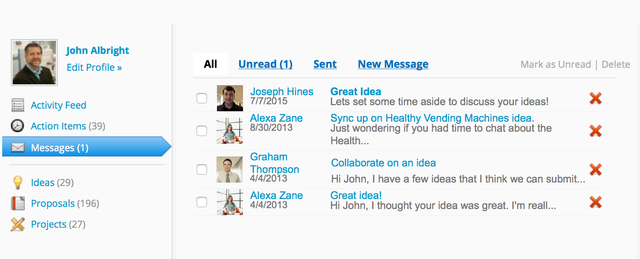Switch to the Unread (1) tab

coord(265,64)
